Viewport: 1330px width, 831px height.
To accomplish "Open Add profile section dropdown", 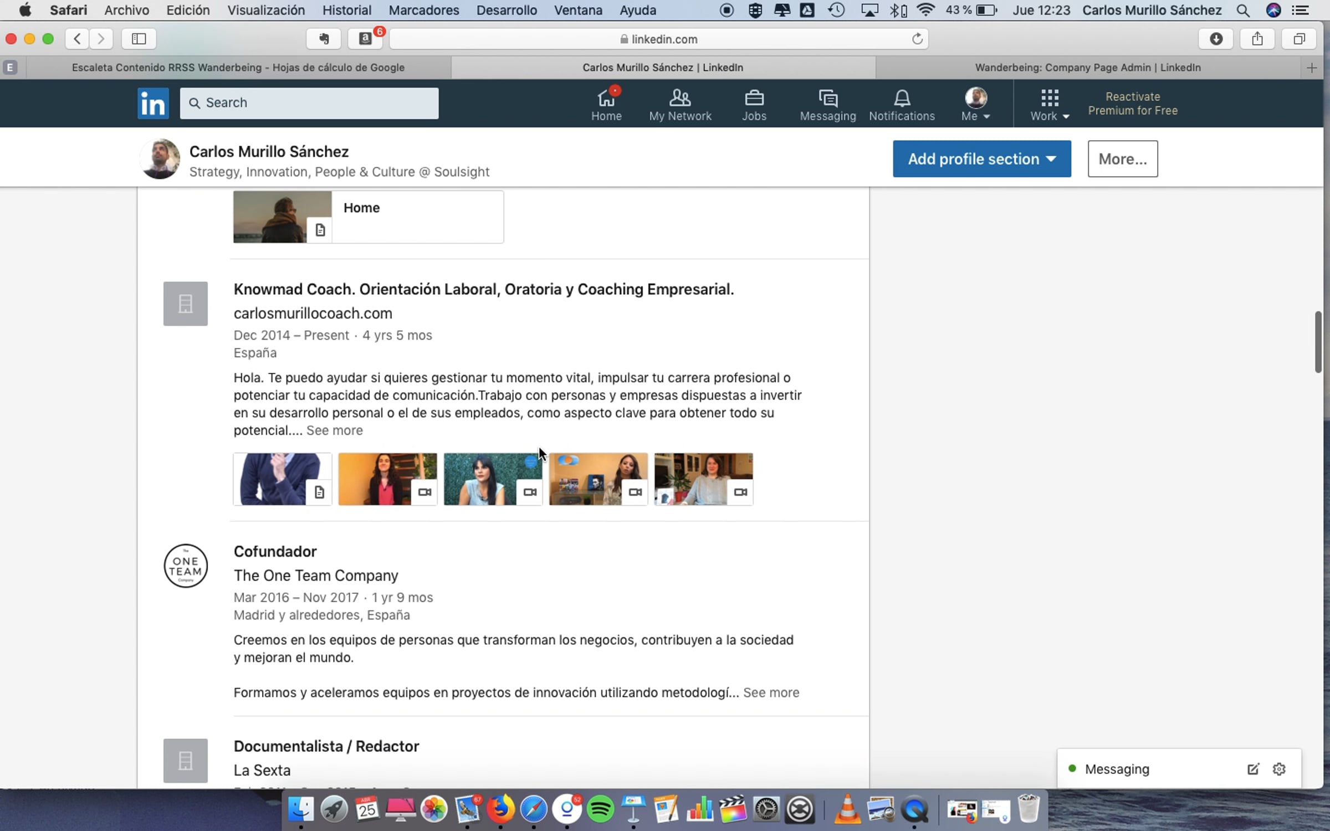I will [x=981, y=159].
